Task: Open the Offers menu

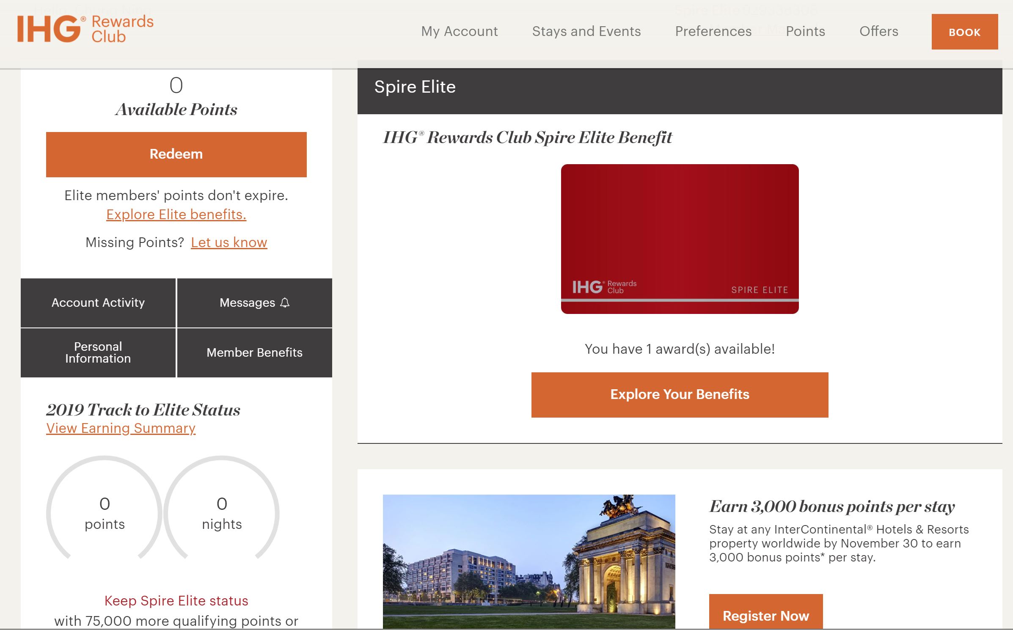Action: pos(879,31)
